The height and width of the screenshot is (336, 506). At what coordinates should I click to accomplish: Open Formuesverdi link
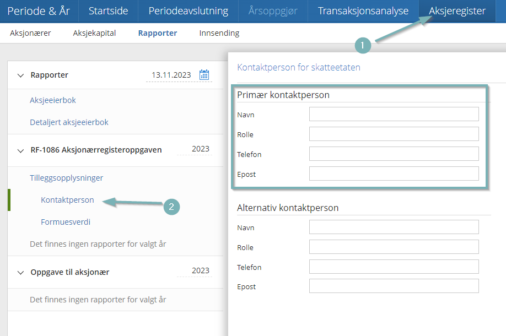coord(66,222)
